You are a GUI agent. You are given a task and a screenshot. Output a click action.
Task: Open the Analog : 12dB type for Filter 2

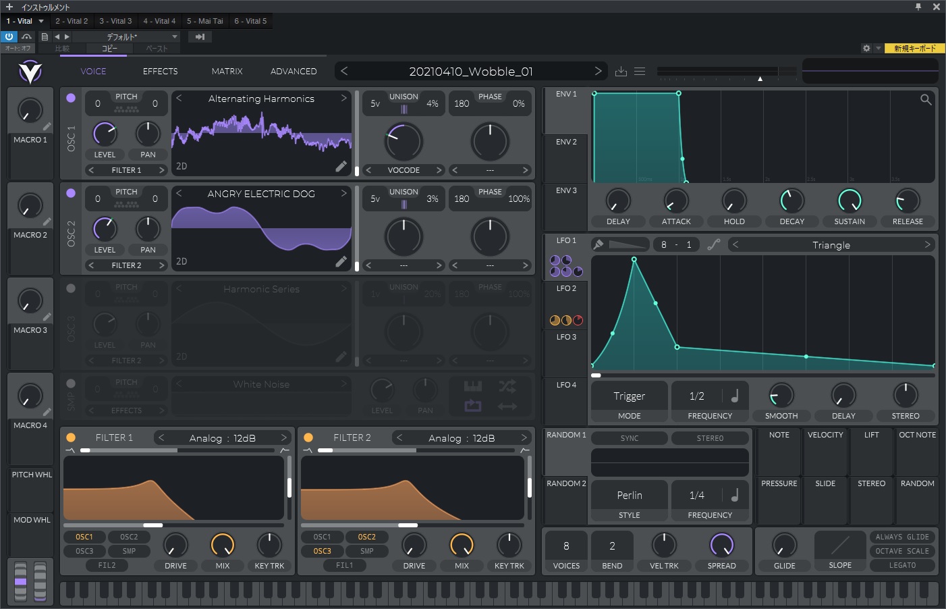click(462, 438)
